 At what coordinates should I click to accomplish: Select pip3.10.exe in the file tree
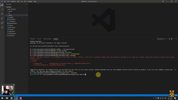click(16, 27)
